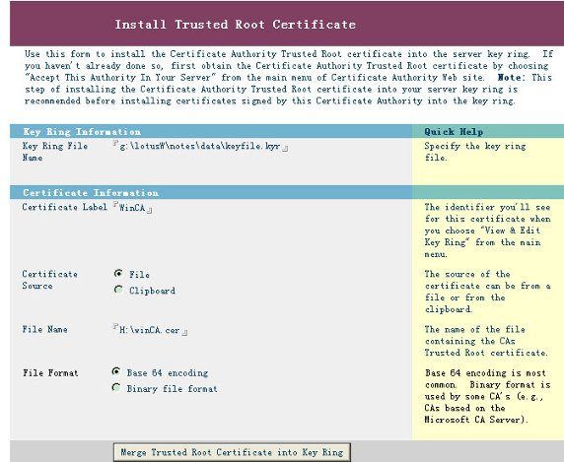Click the 'File Format' label
564x462 pixels.
click(x=50, y=373)
